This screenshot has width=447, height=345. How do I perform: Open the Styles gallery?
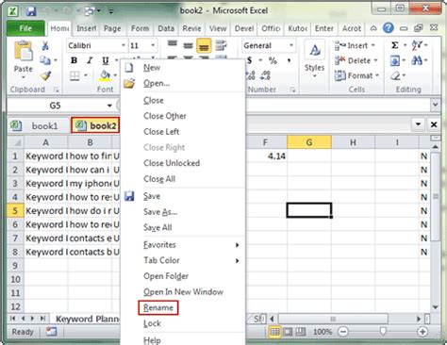(314, 59)
